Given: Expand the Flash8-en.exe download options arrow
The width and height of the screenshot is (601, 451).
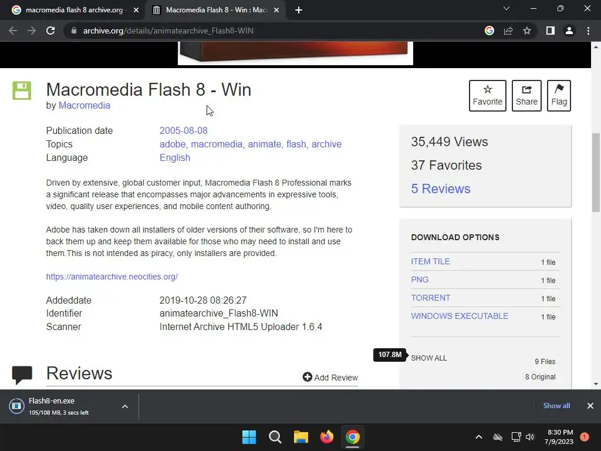Looking at the screenshot, I should point(125,406).
